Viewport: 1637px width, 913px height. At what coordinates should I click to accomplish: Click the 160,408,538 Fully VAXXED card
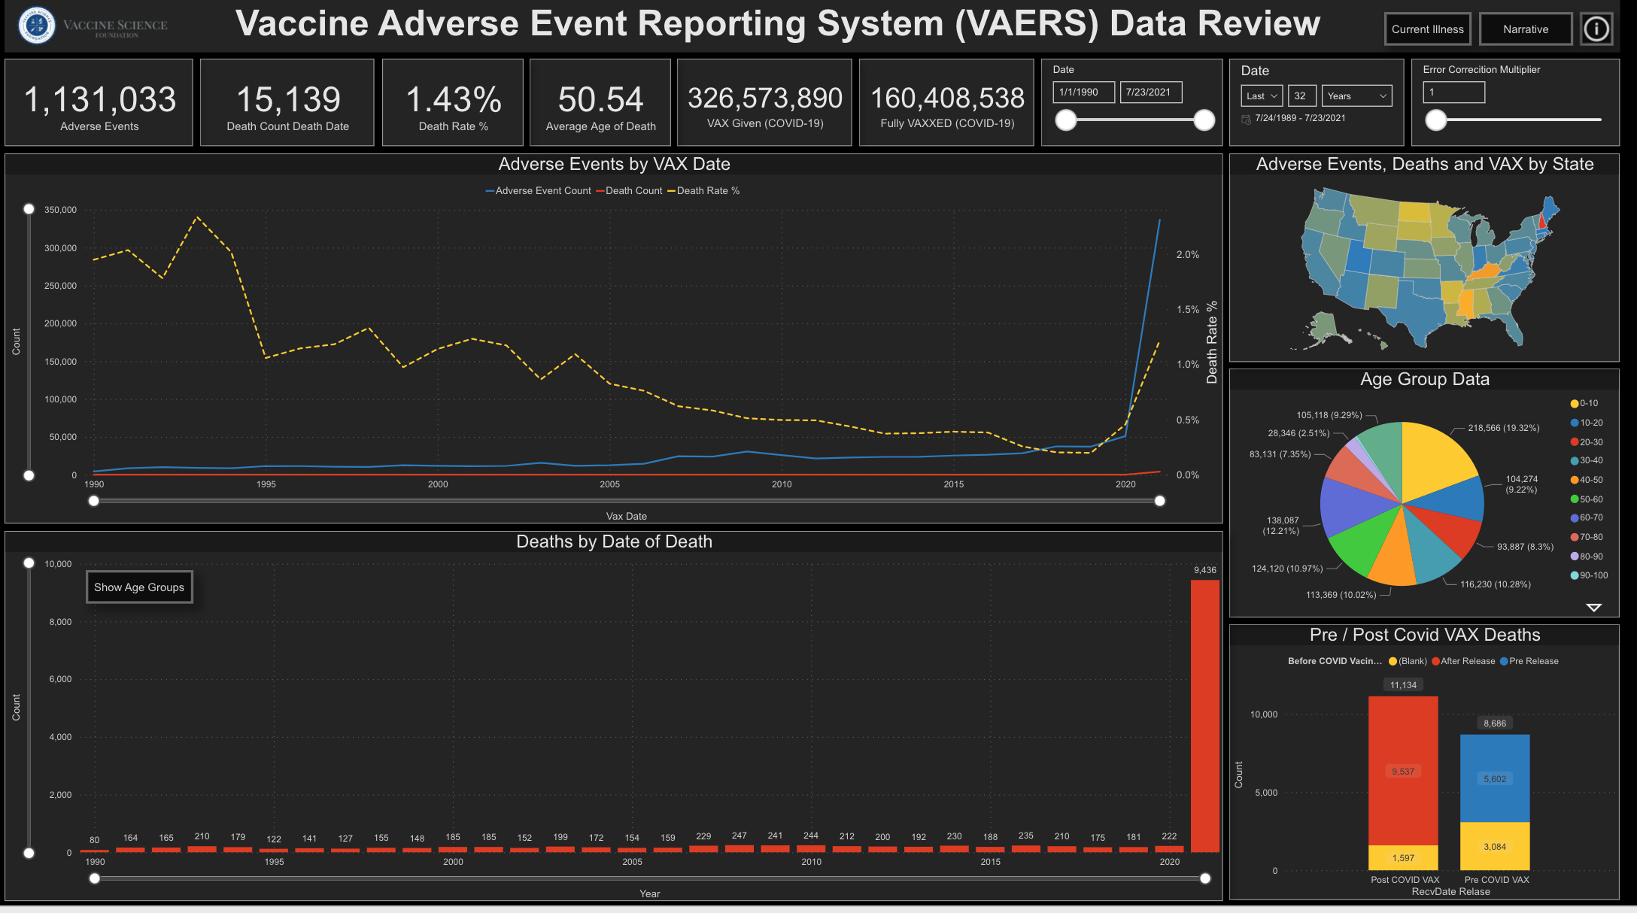coord(947,103)
